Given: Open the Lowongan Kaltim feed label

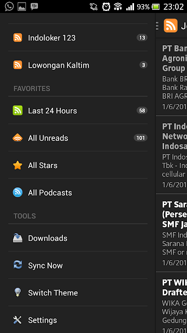Looking at the screenshot, I should [x=59, y=65].
